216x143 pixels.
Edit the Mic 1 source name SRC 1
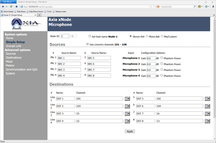tap(69, 58)
